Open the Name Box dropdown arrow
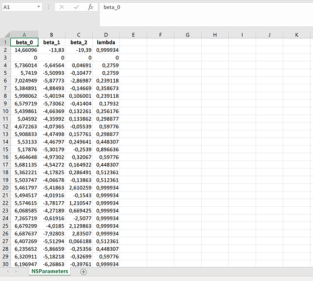The height and width of the screenshot is (281, 313). pyautogui.click(x=39, y=7)
